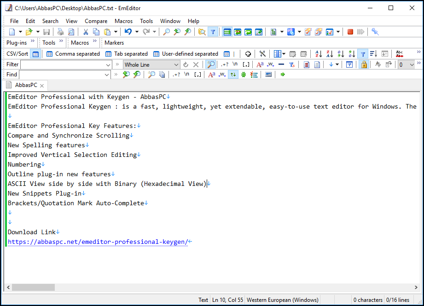Click the horizontal scrollbar left arrow
The width and height of the screenshot is (424, 306).
pos(8,287)
